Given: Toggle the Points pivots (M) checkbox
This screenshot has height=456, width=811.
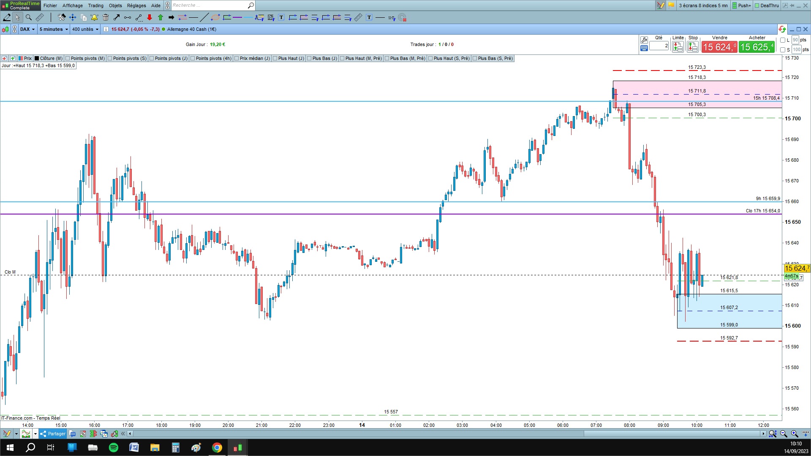Looking at the screenshot, I should (x=68, y=58).
